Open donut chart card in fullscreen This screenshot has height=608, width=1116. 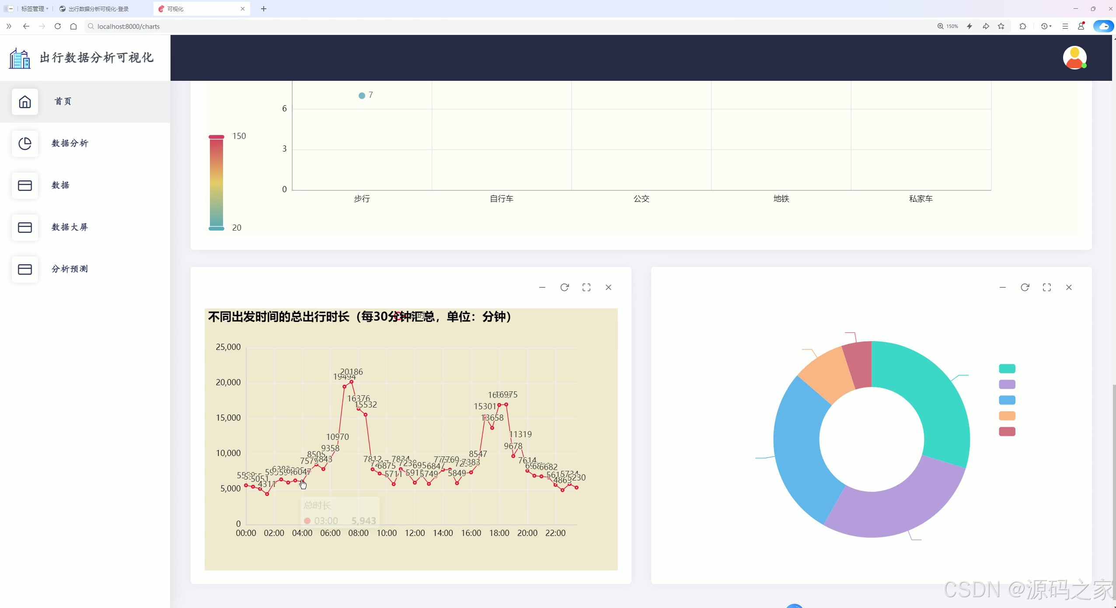coord(1047,287)
